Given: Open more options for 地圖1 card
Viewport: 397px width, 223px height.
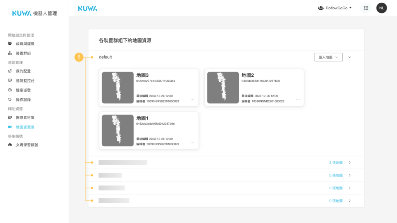Looking at the screenshot, I should coord(192,142).
